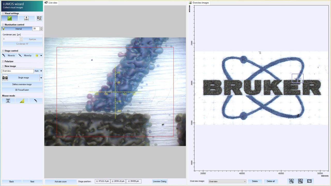
Task: Click the Move by stage button
Action: pos(26,56)
